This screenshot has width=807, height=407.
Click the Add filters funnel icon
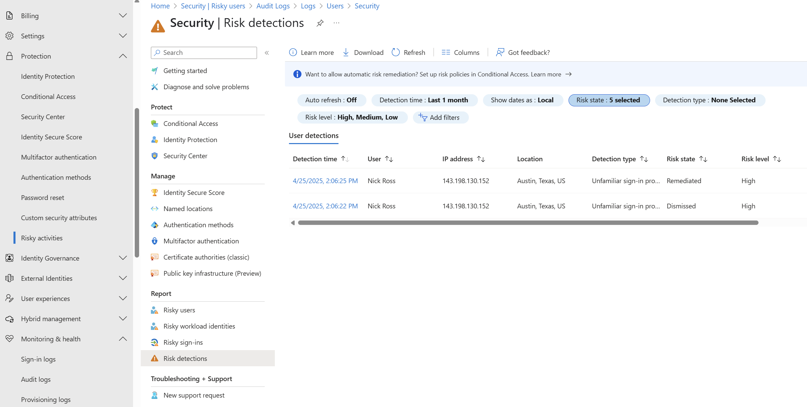pos(423,117)
